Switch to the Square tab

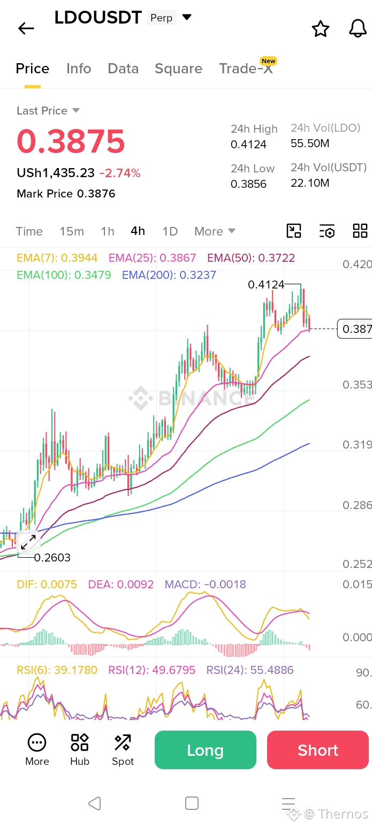[178, 69]
